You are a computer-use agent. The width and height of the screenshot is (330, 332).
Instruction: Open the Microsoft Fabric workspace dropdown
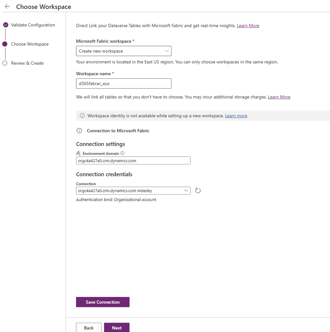coord(123,51)
